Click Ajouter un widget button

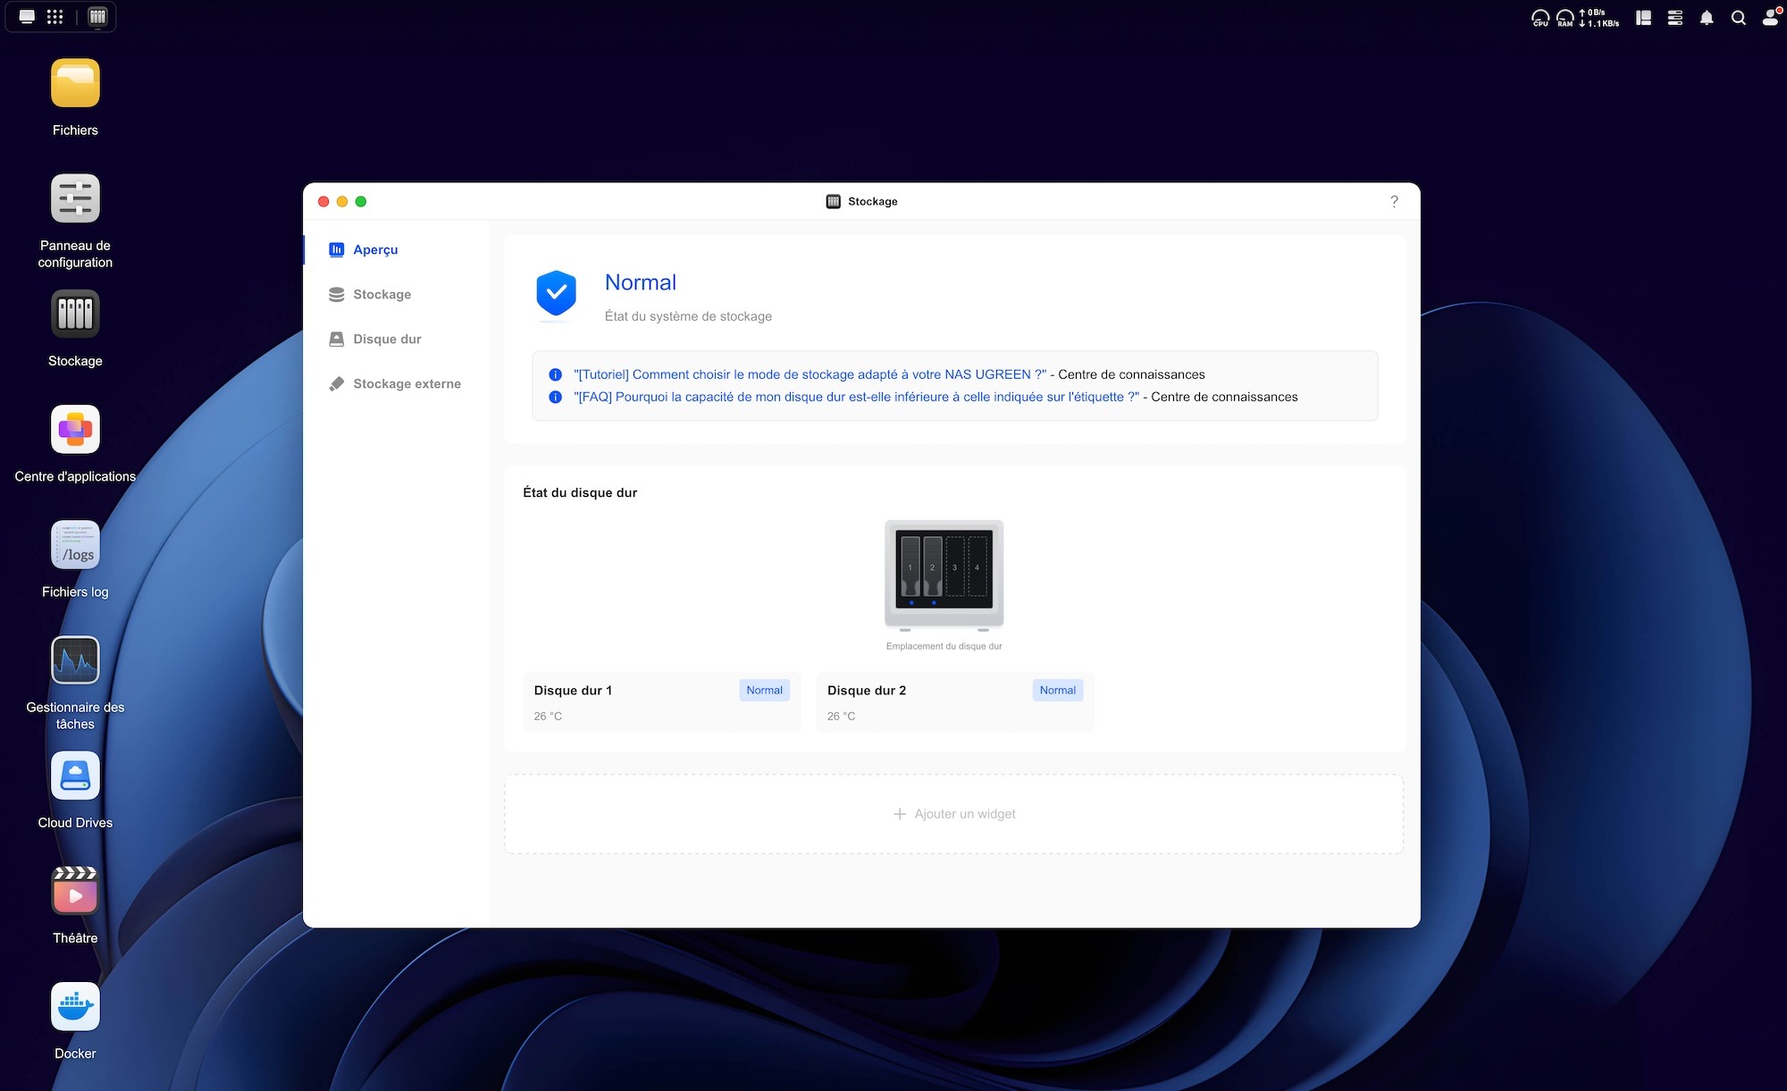tap(954, 814)
